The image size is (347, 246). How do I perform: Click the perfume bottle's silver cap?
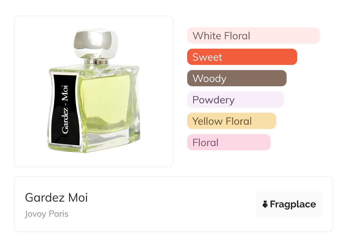(x=96, y=44)
